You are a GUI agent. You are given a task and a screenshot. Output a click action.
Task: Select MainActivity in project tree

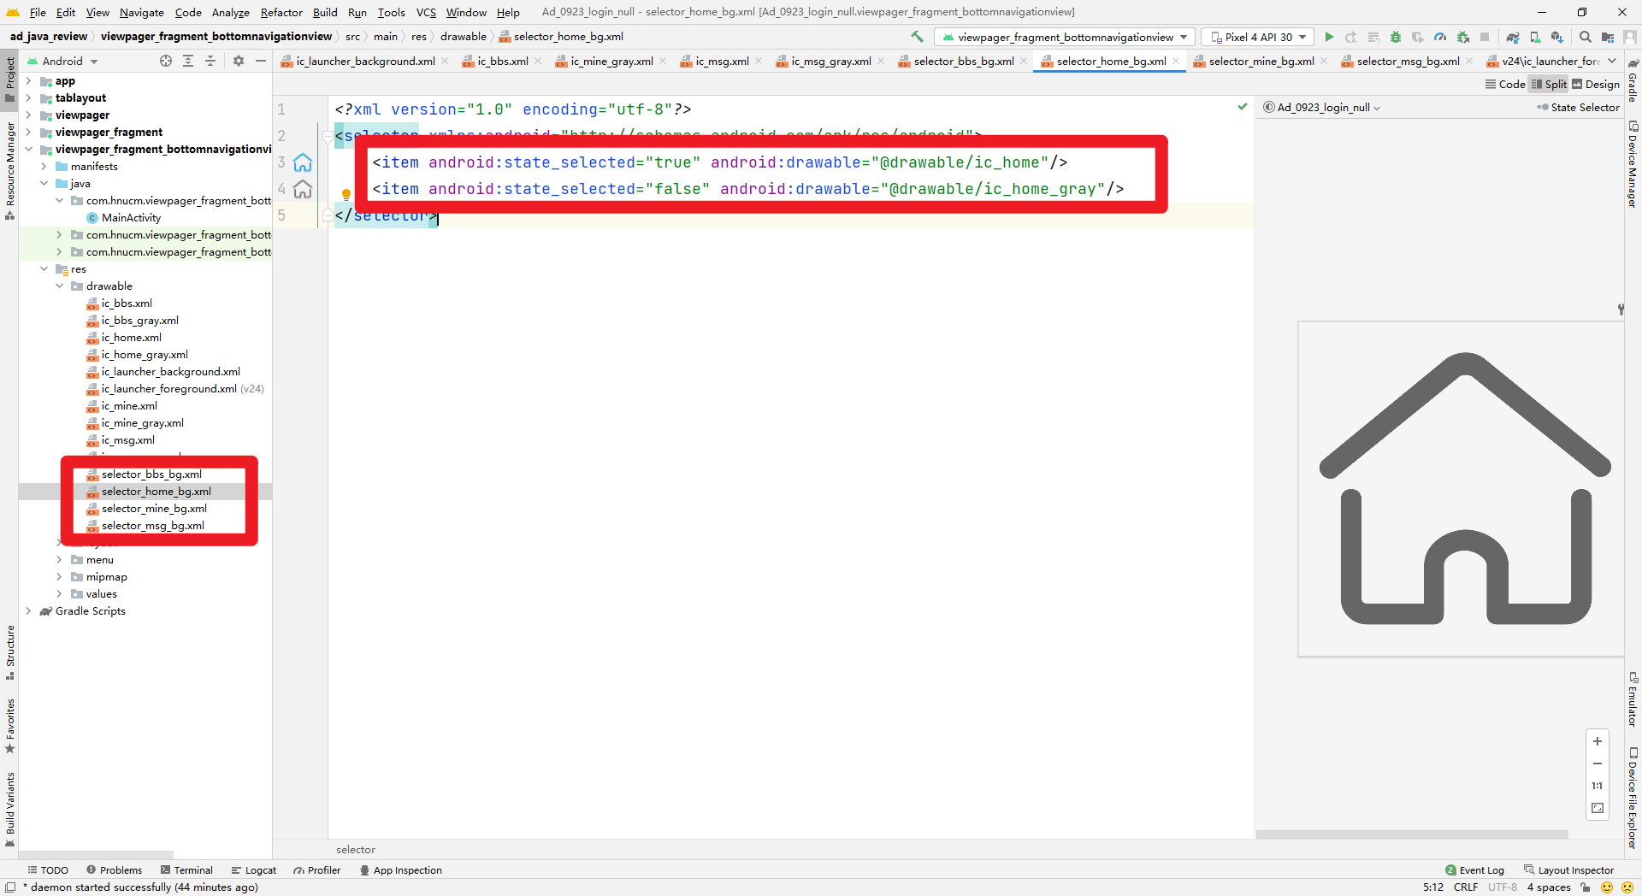(x=131, y=218)
